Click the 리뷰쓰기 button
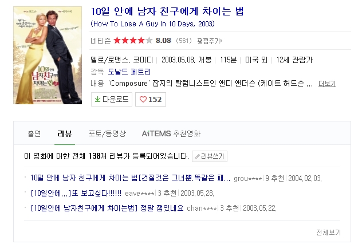The height and width of the screenshot is (248, 362). point(210,156)
